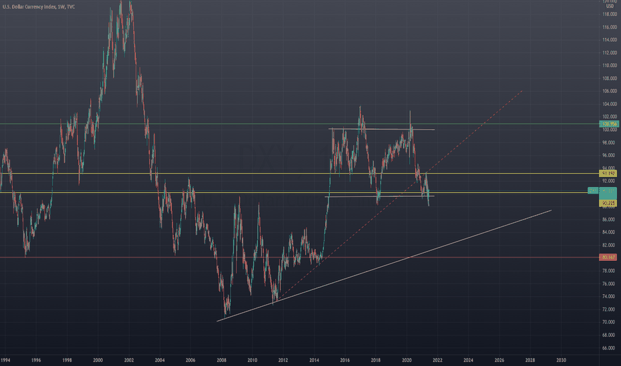Viewport: 621px width, 366px height.
Task: Click the 104.000 price axis label
Action: [610, 104]
